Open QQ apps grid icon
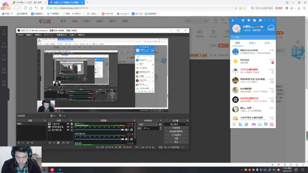This screenshot has height=173, width=308. pyautogui.click(x=272, y=124)
